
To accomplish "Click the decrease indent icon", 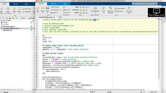I will click(x=84, y=13).
